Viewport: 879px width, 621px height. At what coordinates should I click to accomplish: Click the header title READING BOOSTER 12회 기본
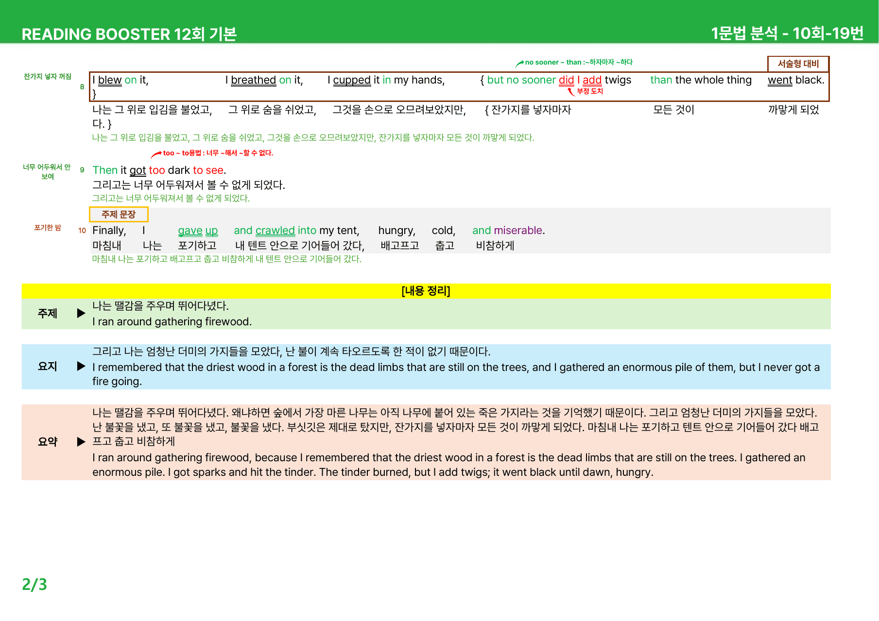(129, 34)
